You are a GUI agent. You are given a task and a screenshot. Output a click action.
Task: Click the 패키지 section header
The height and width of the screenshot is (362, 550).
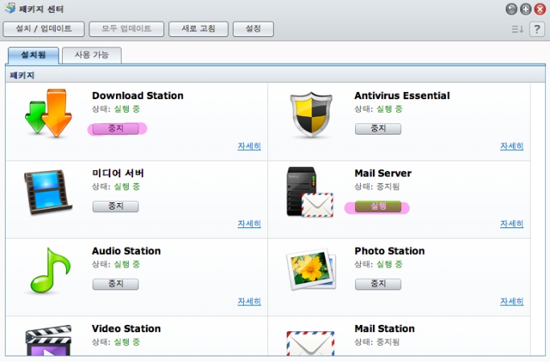tap(275, 75)
